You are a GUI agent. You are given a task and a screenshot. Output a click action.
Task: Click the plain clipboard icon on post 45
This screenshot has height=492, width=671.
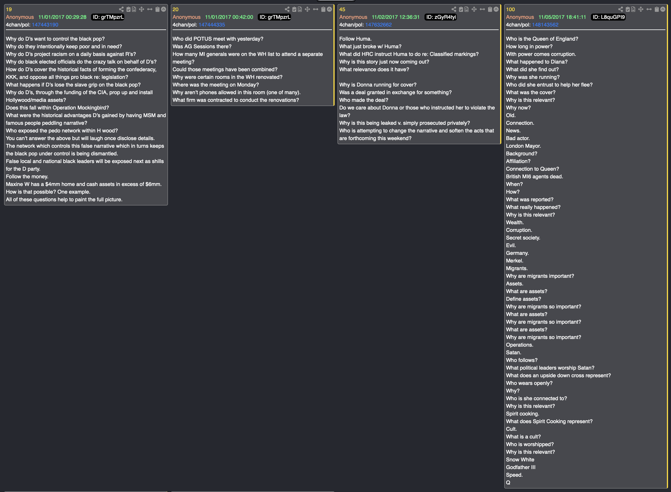tap(490, 9)
